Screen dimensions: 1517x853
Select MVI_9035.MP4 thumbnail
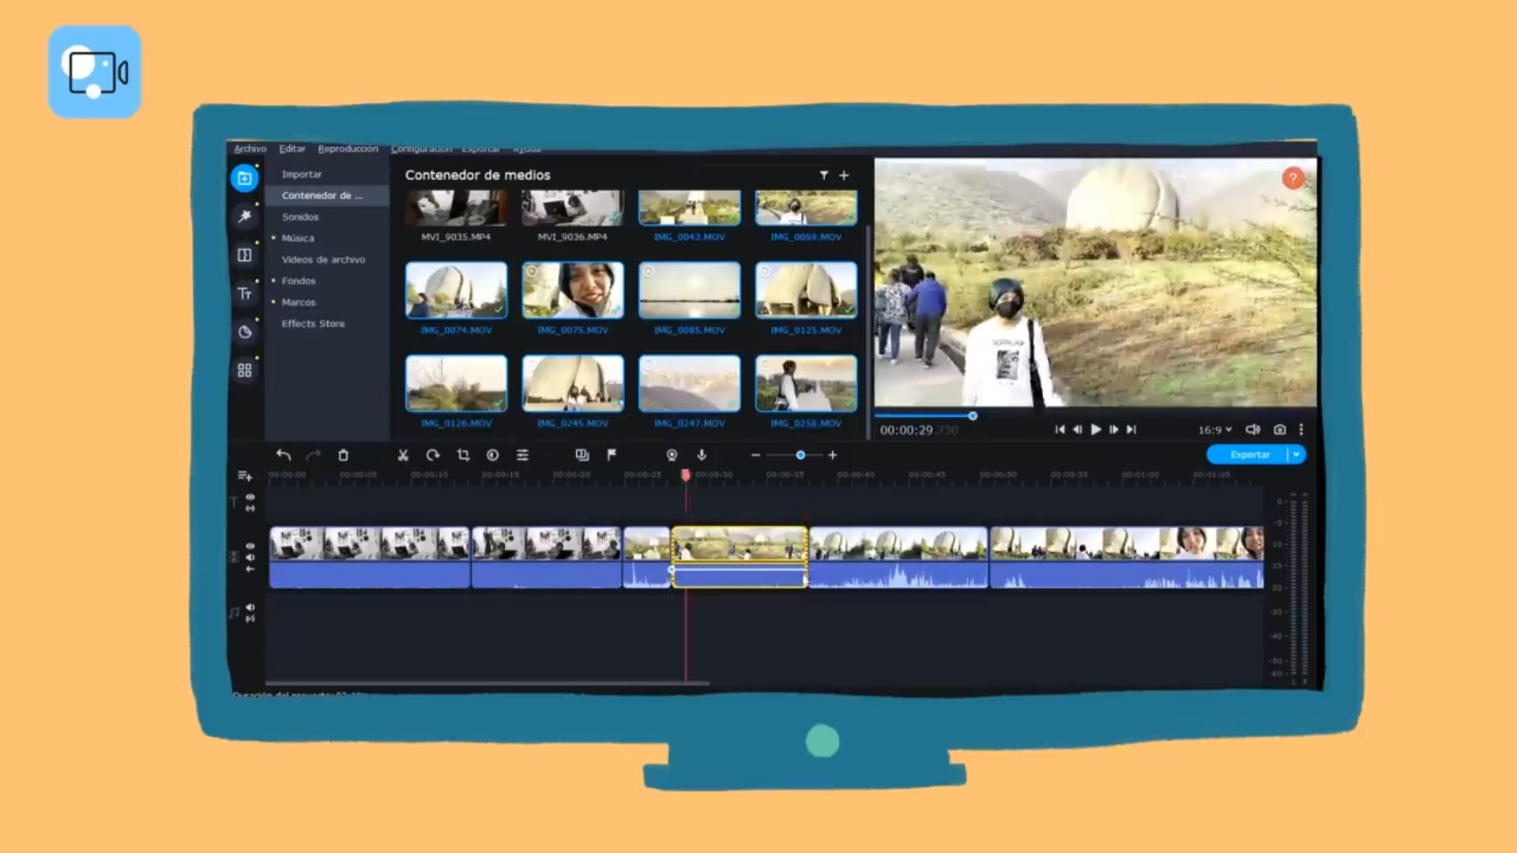[x=456, y=208]
